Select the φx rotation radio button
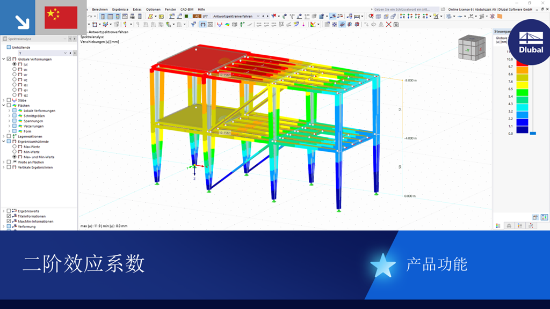The image size is (550, 309). pyautogui.click(x=15, y=84)
